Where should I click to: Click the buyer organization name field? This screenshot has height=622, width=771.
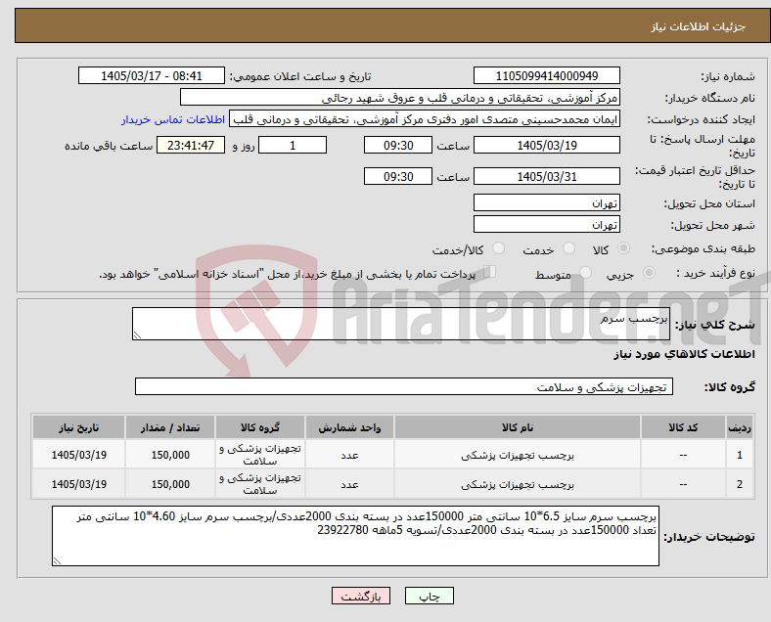click(400, 97)
